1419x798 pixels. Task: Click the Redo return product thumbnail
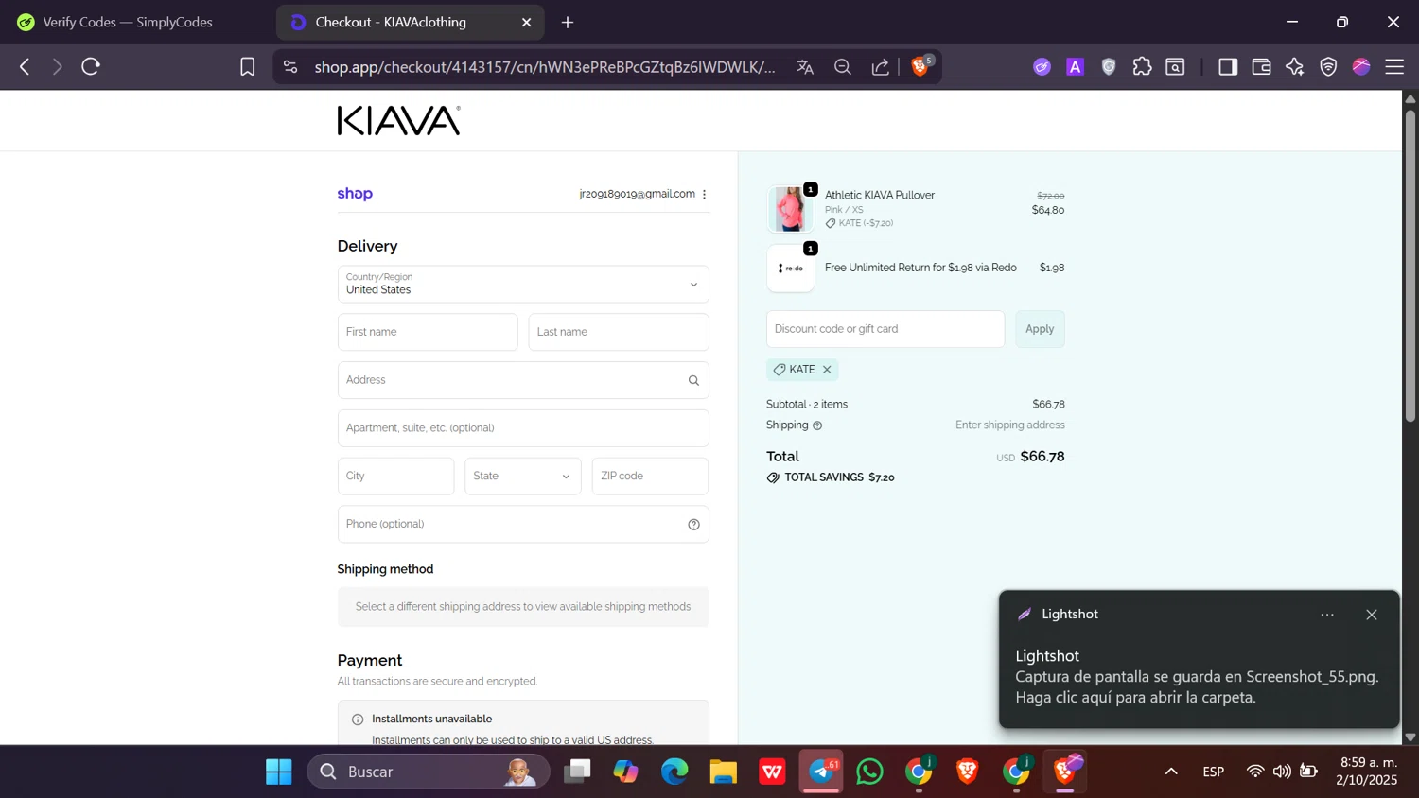click(790, 269)
